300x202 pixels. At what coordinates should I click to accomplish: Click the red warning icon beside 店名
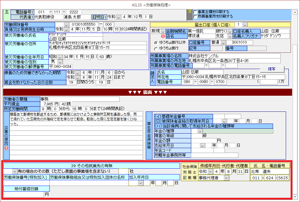tap(163, 36)
